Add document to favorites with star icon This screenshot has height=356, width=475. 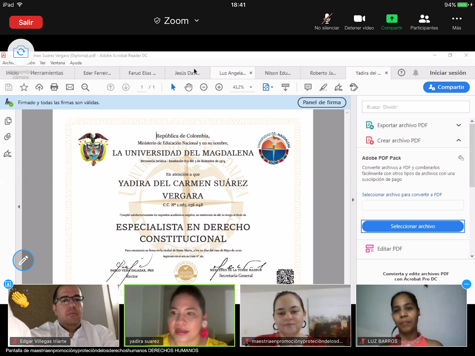[x=24, y=87]
